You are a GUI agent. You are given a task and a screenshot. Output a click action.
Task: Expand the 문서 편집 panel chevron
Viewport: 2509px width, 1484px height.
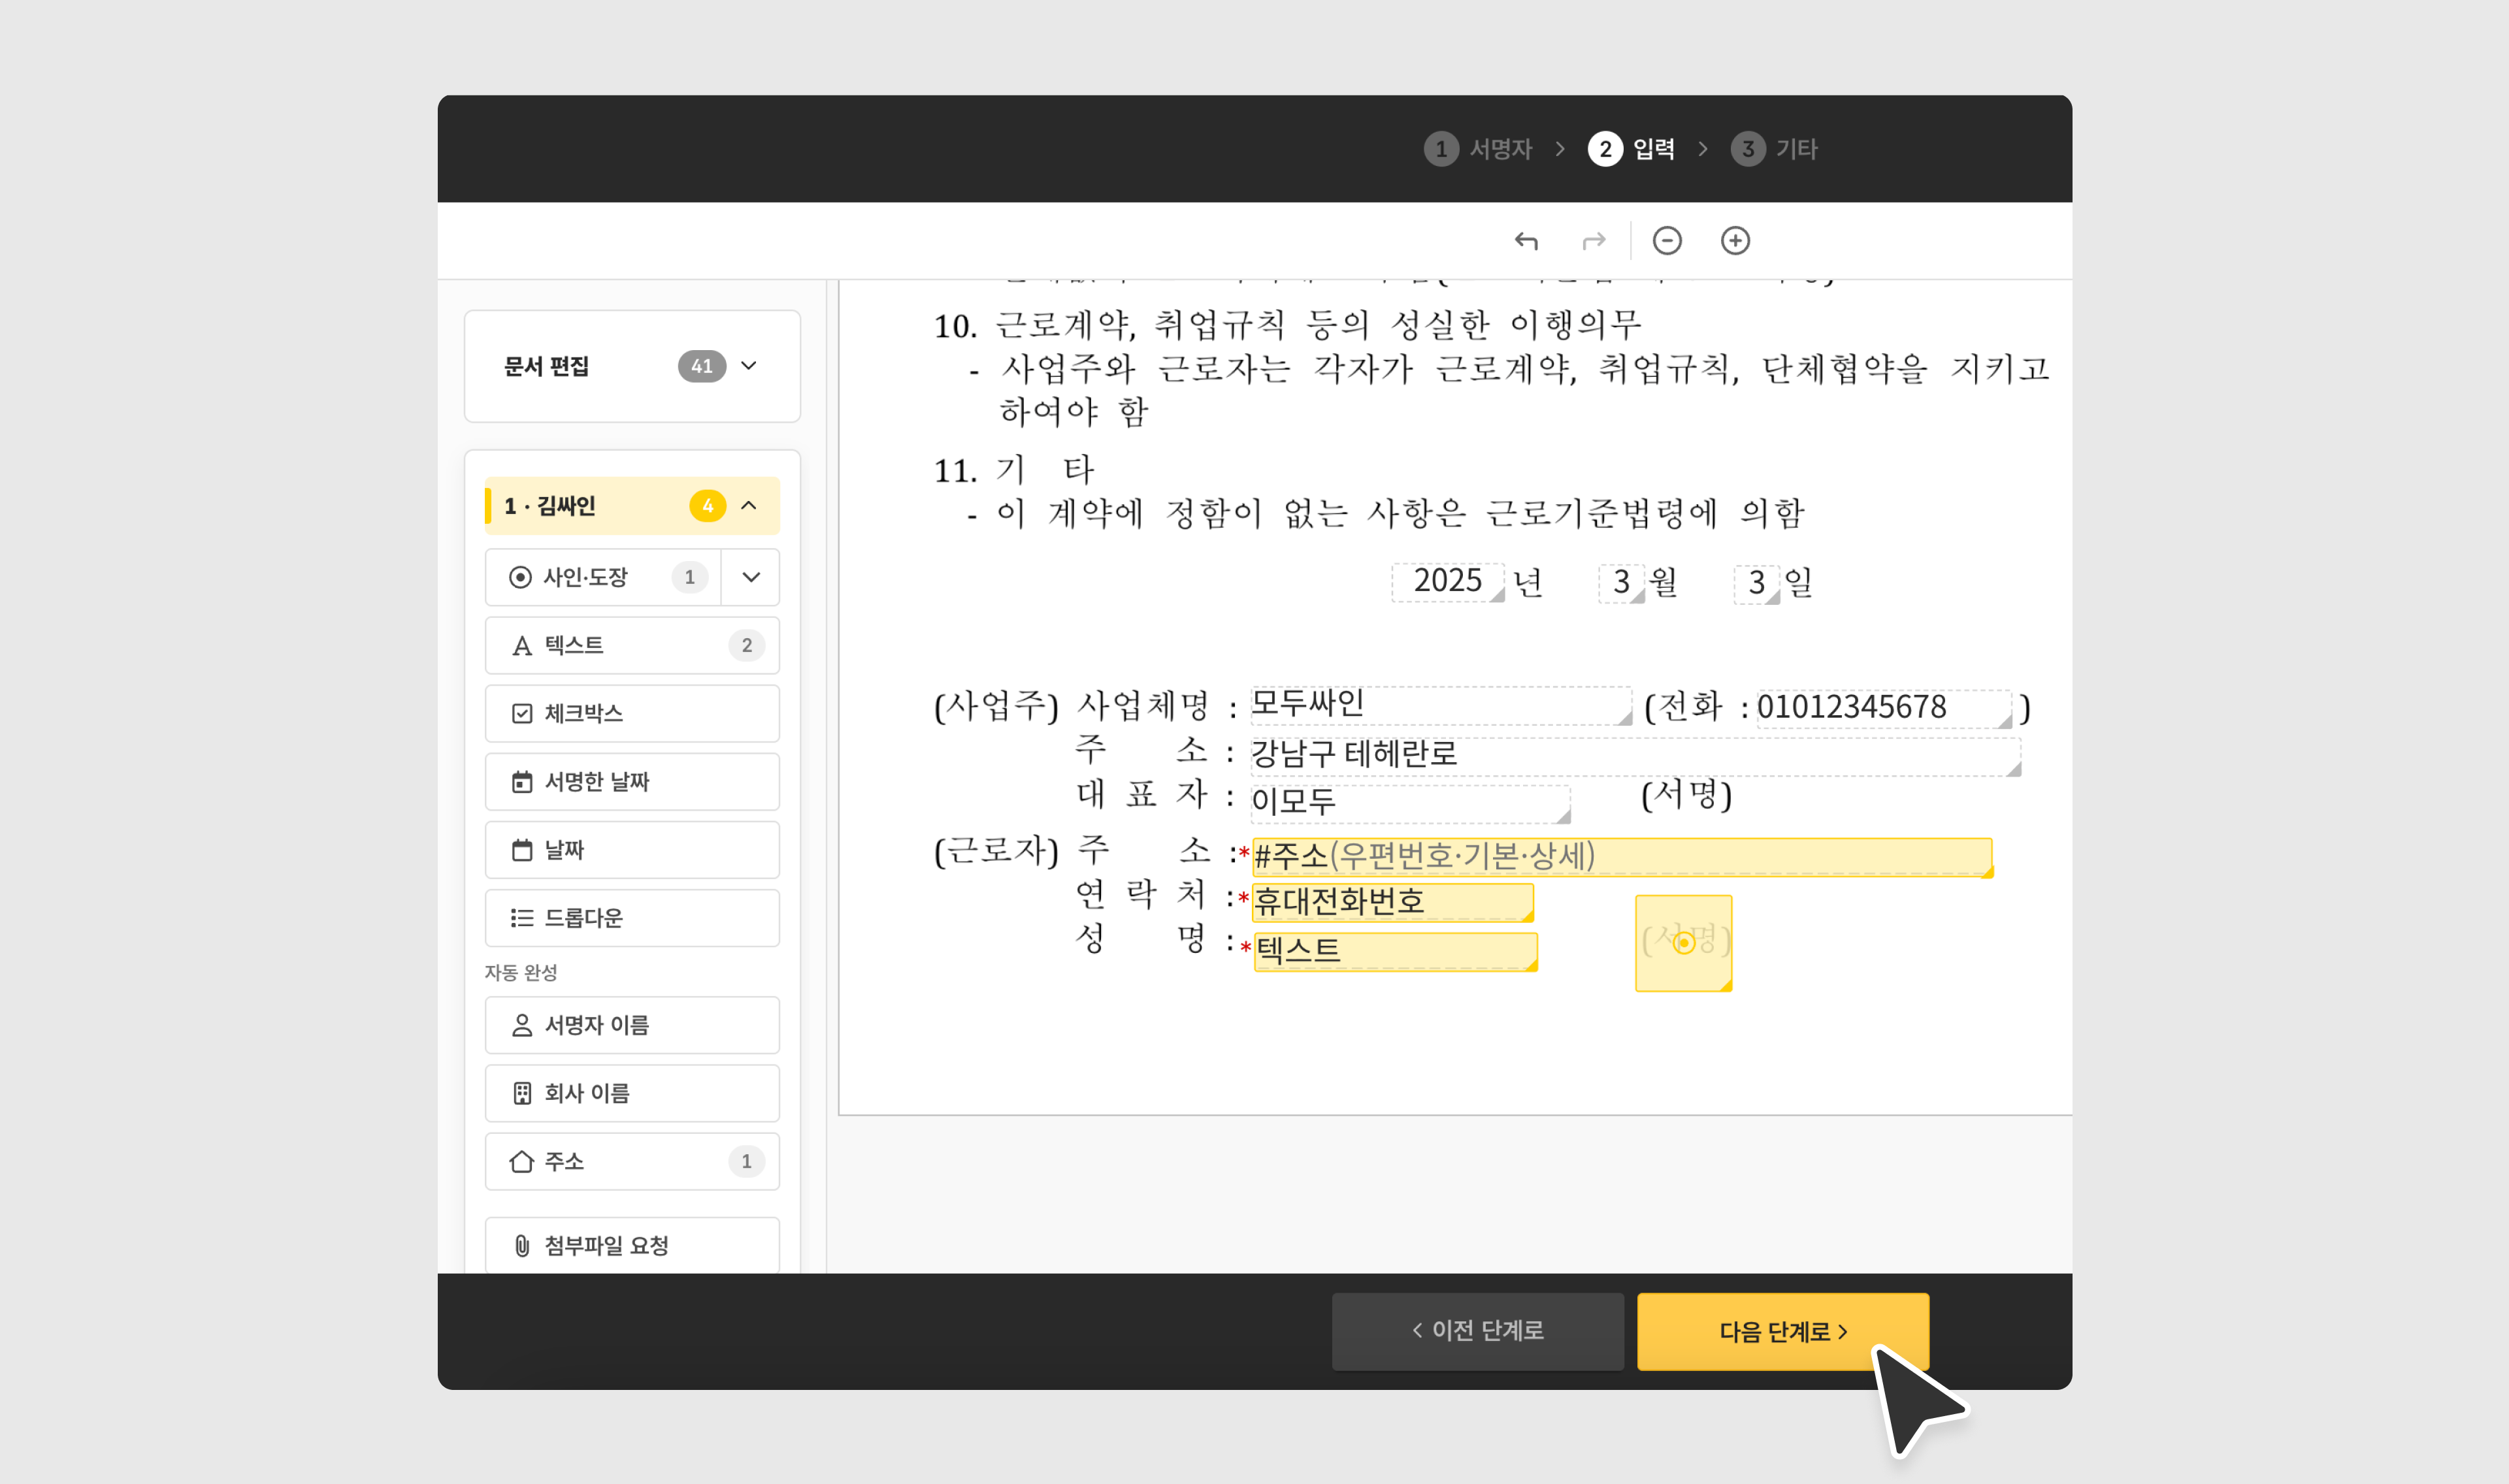(x=749, y=366)
